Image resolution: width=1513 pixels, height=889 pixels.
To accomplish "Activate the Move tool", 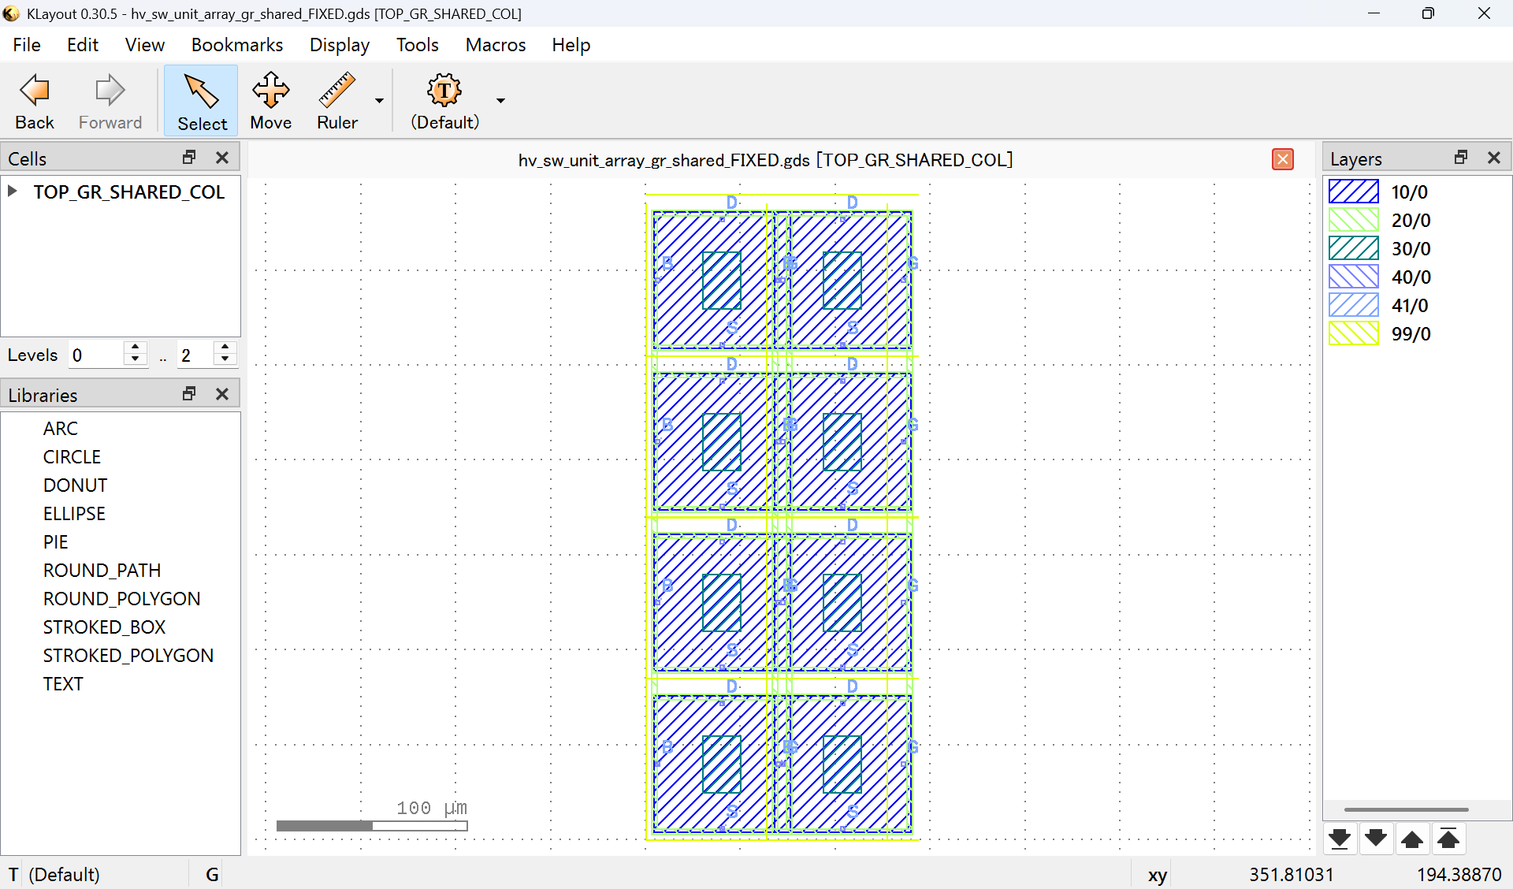I will coord(270,100).
